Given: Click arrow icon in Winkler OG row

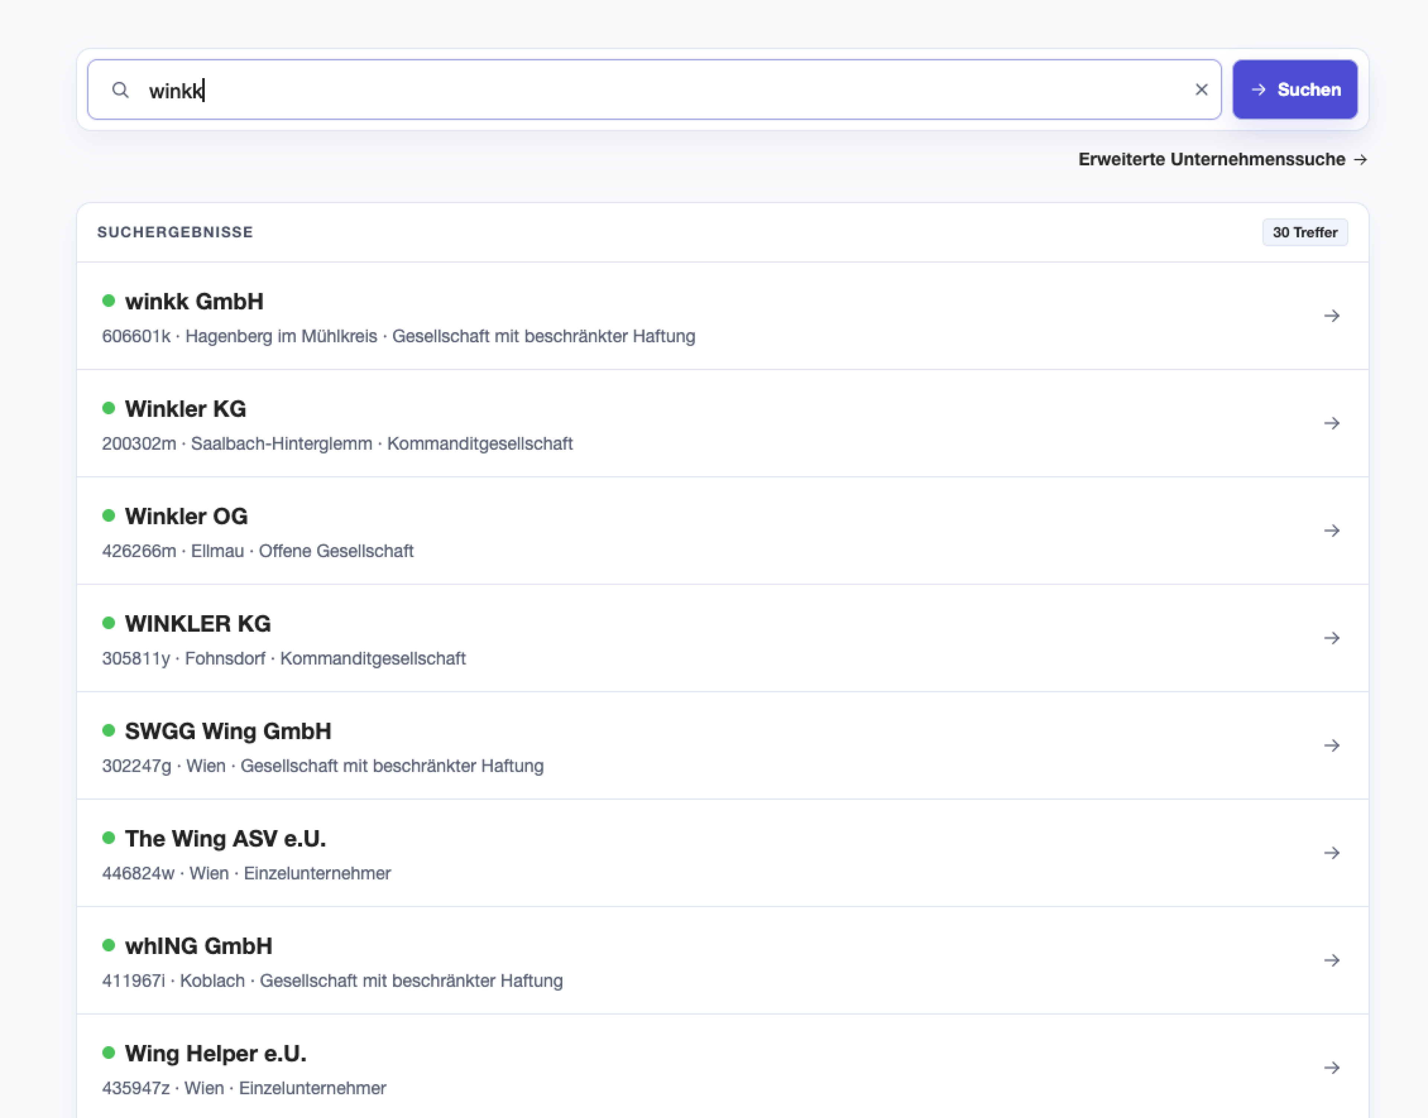Looking at the screenshot, I should point(1331,531).
